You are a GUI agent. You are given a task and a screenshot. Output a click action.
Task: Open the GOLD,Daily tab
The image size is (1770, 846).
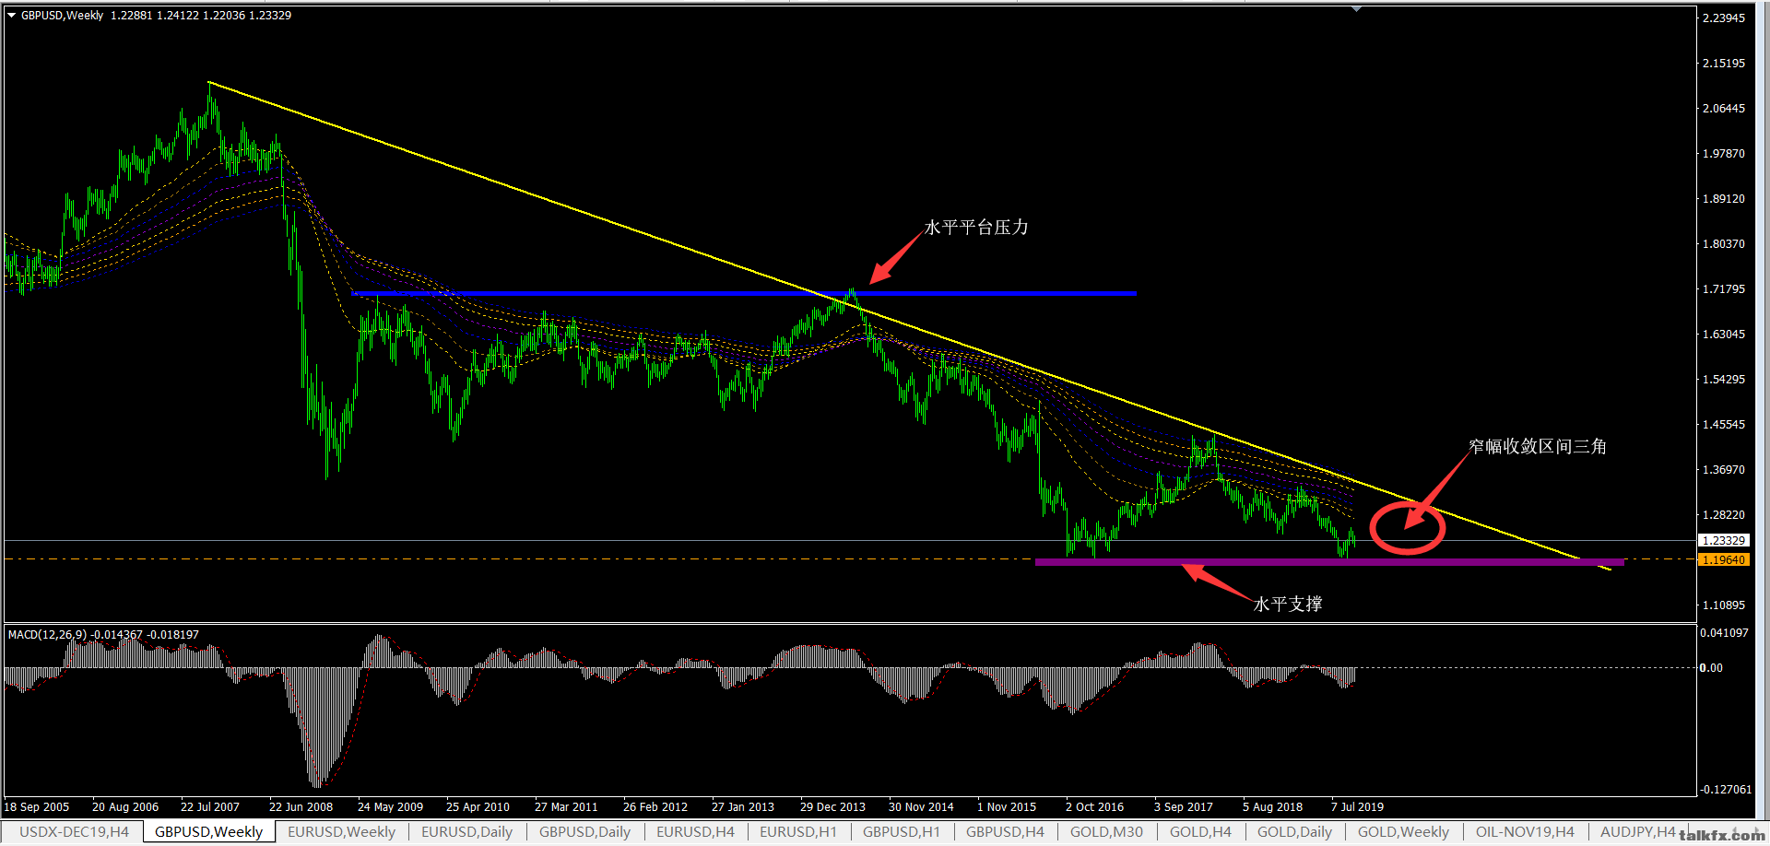coord(1294,831)
